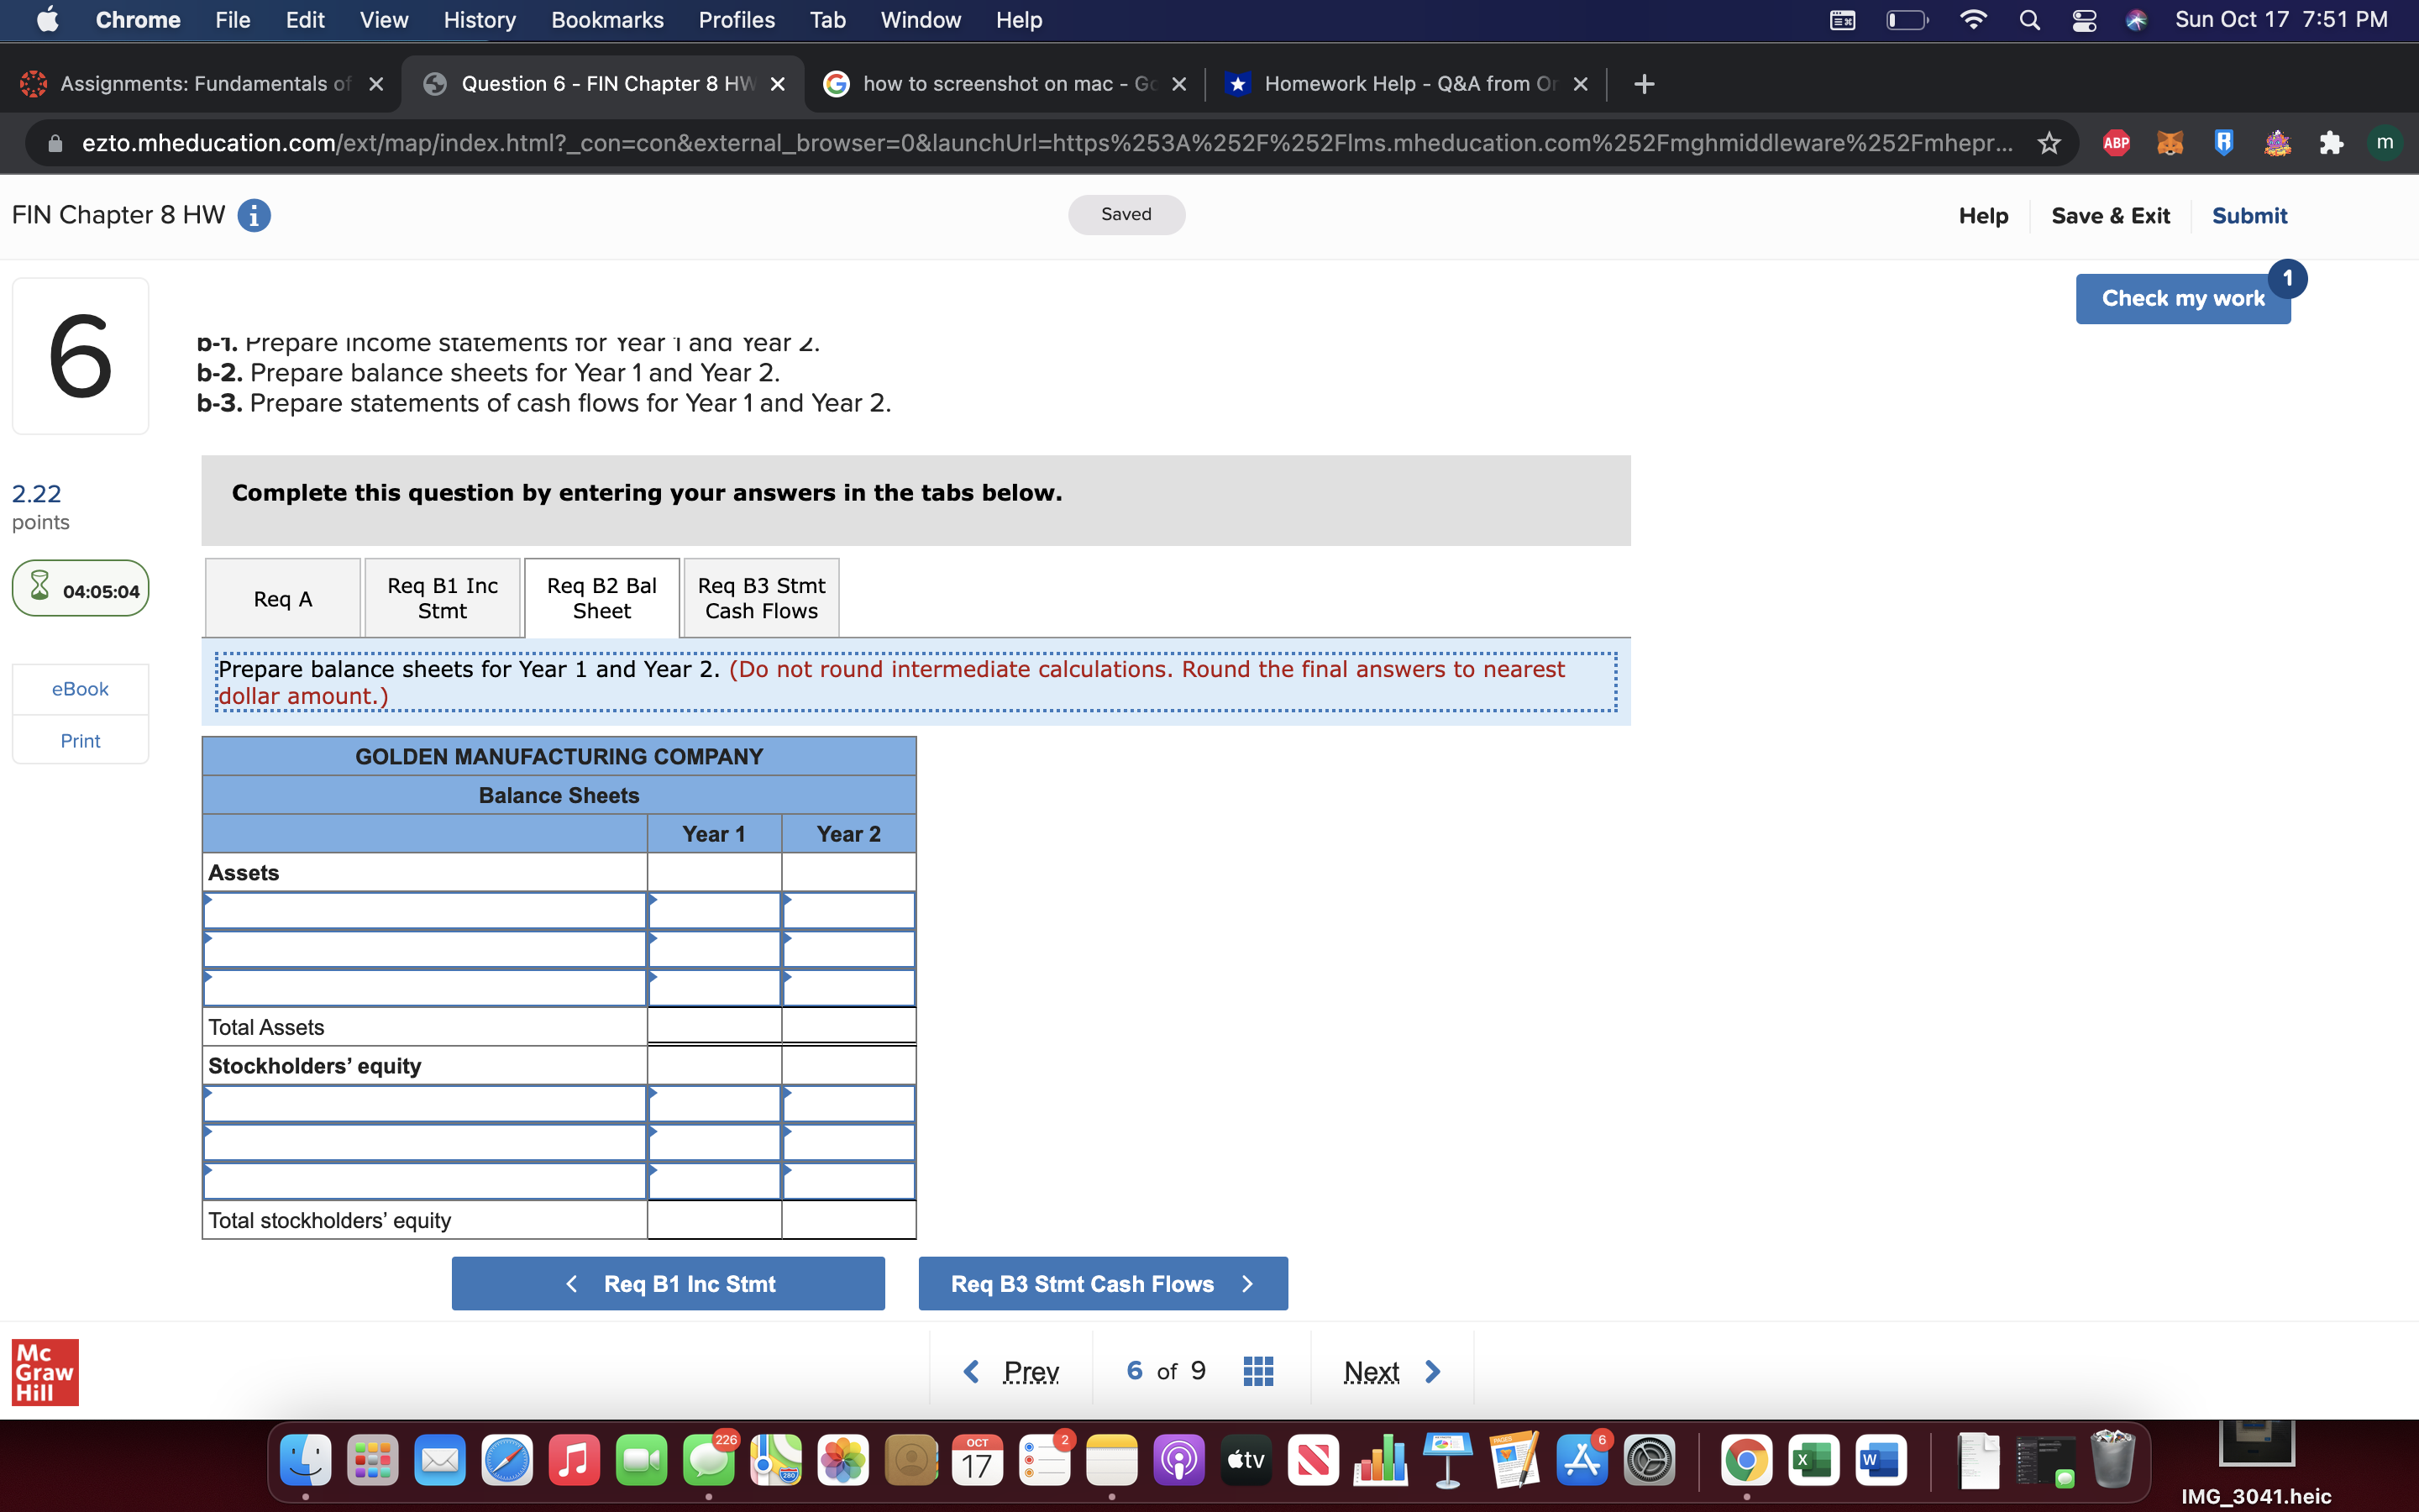The image size is (2419, 1512).
Task: Switch to the Req B3 Stmt Cash Flows tab
Action: [x=761, y=597]
